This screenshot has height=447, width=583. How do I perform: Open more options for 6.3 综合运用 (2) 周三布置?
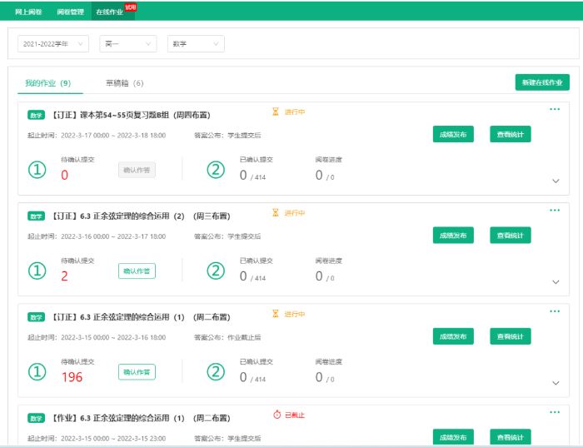coord(555,211)
